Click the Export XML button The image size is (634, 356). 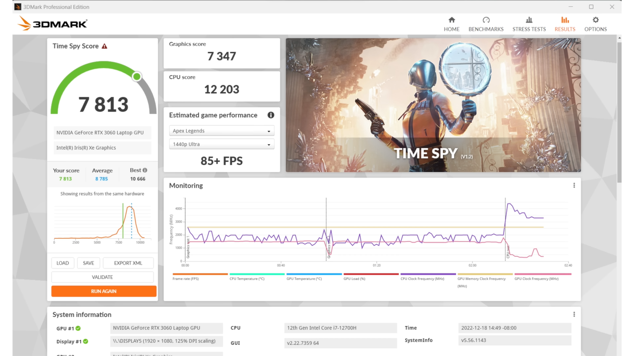tap(128, 263)
